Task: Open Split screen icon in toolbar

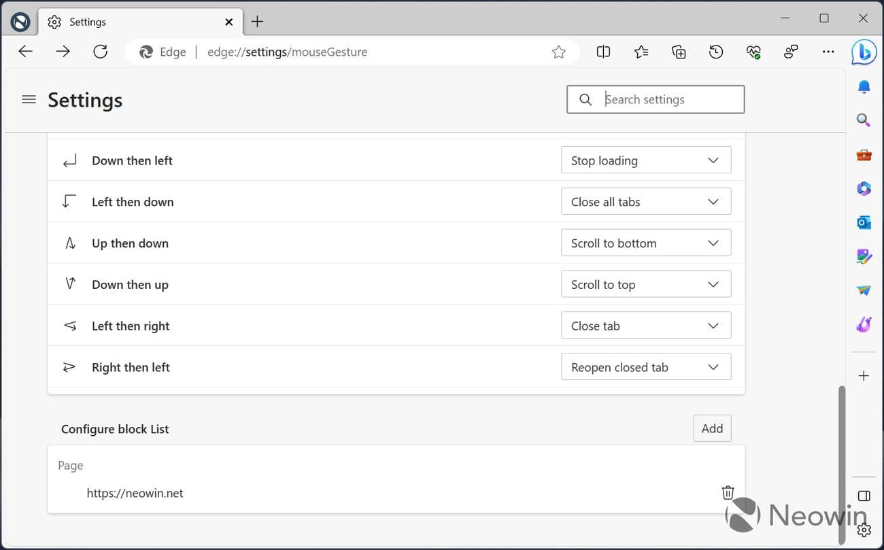Action: coord(603,52)
